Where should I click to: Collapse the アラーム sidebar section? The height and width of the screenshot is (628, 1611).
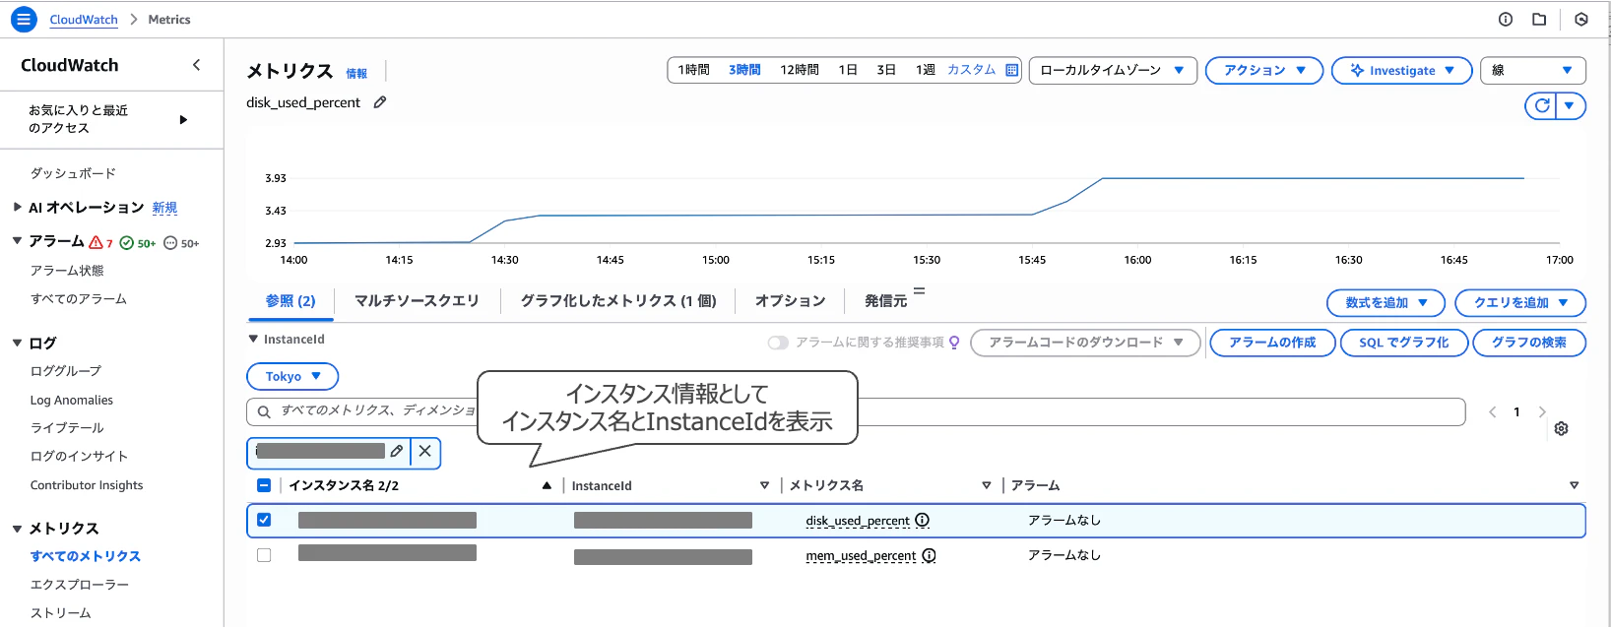point(17,240)
